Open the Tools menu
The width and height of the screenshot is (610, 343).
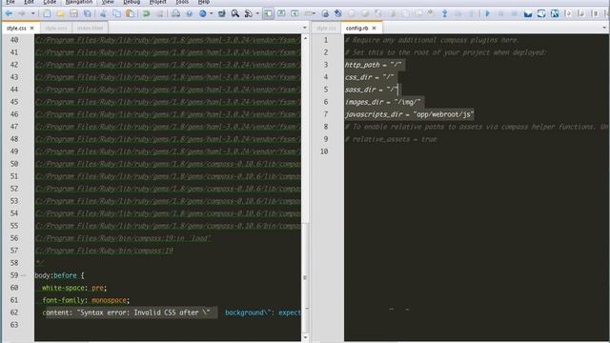(182, 2)
